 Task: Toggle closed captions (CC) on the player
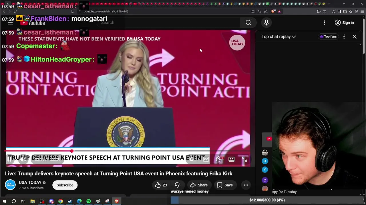[206, 159]
